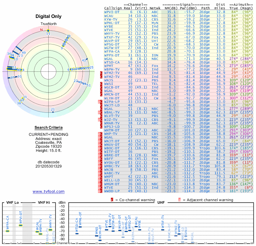Click the db datecode value 201205301329

point(49,166)
